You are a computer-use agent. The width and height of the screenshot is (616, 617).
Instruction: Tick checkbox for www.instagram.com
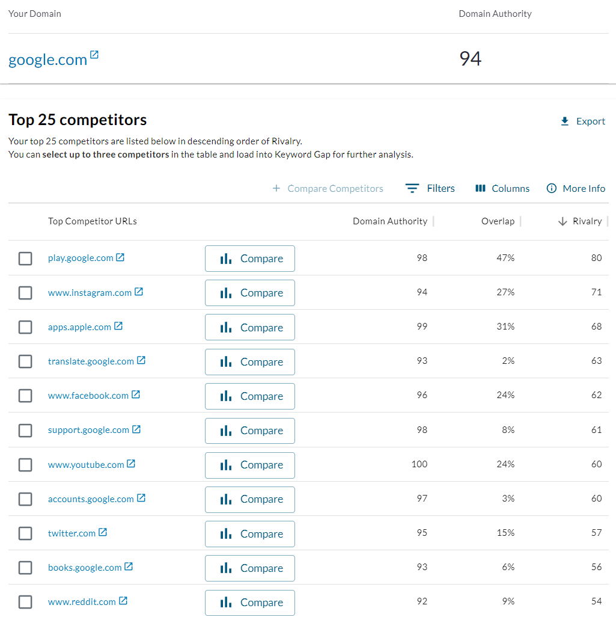(25, 293)
